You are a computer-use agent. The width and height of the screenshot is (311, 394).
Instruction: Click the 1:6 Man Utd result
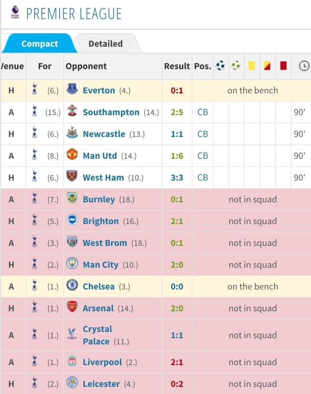point(177,156)
